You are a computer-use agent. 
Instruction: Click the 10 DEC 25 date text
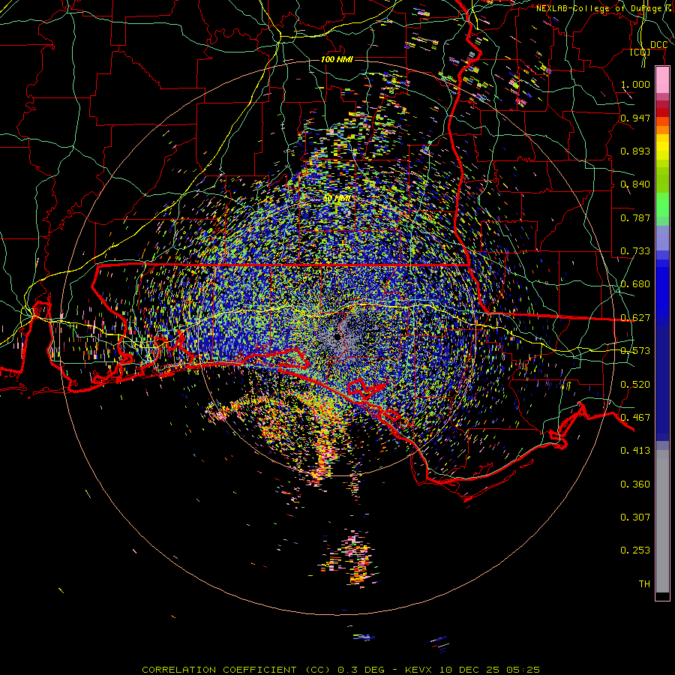click(469, 670)
